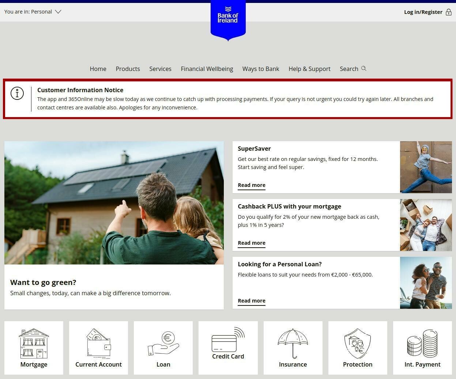
Task: Click the jumping woman SuperSaver image
Action: tap(426, 167)
